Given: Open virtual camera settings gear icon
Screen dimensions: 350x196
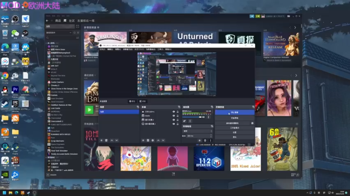Looking at the screenshot, I should [x=252, y=123].
